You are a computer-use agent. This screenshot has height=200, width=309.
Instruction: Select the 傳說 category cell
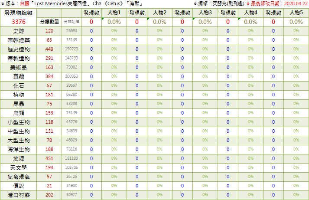pyautogui.click(x=19, y=186)
